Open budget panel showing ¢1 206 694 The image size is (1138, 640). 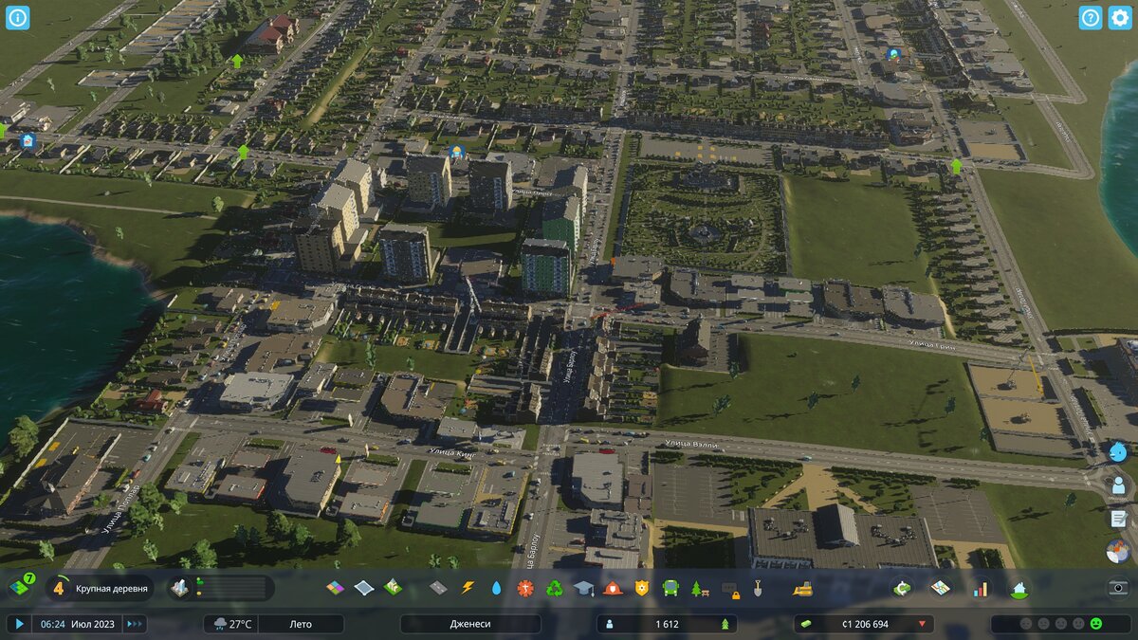pyautogui.click(x=864, y=624)
